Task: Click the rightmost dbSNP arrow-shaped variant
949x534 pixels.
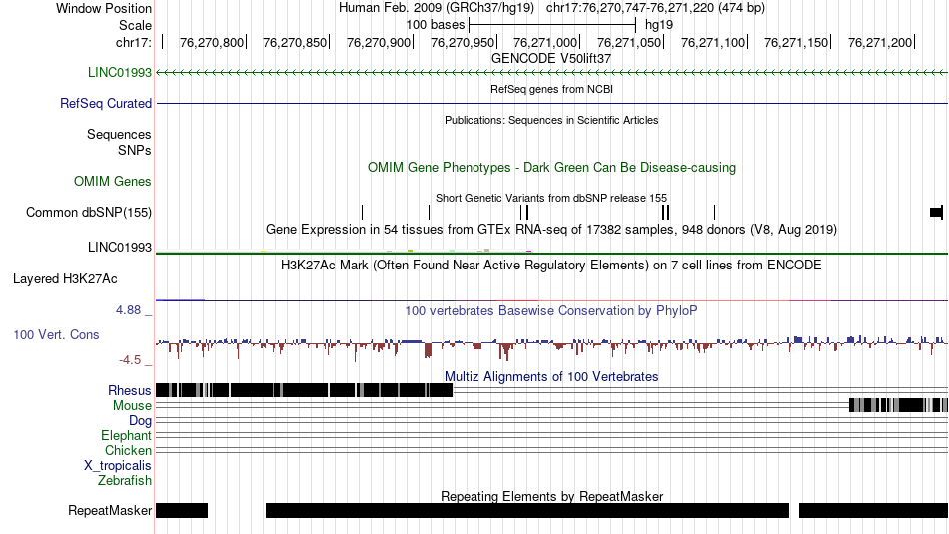Action: [x=936, y=212]
